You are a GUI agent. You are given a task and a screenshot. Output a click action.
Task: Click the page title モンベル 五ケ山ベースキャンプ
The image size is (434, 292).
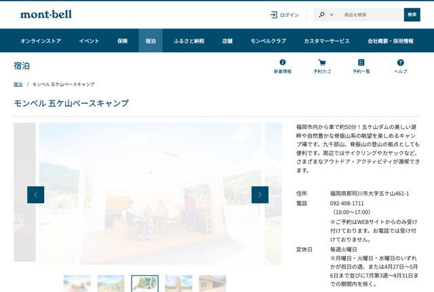point(71,103)
